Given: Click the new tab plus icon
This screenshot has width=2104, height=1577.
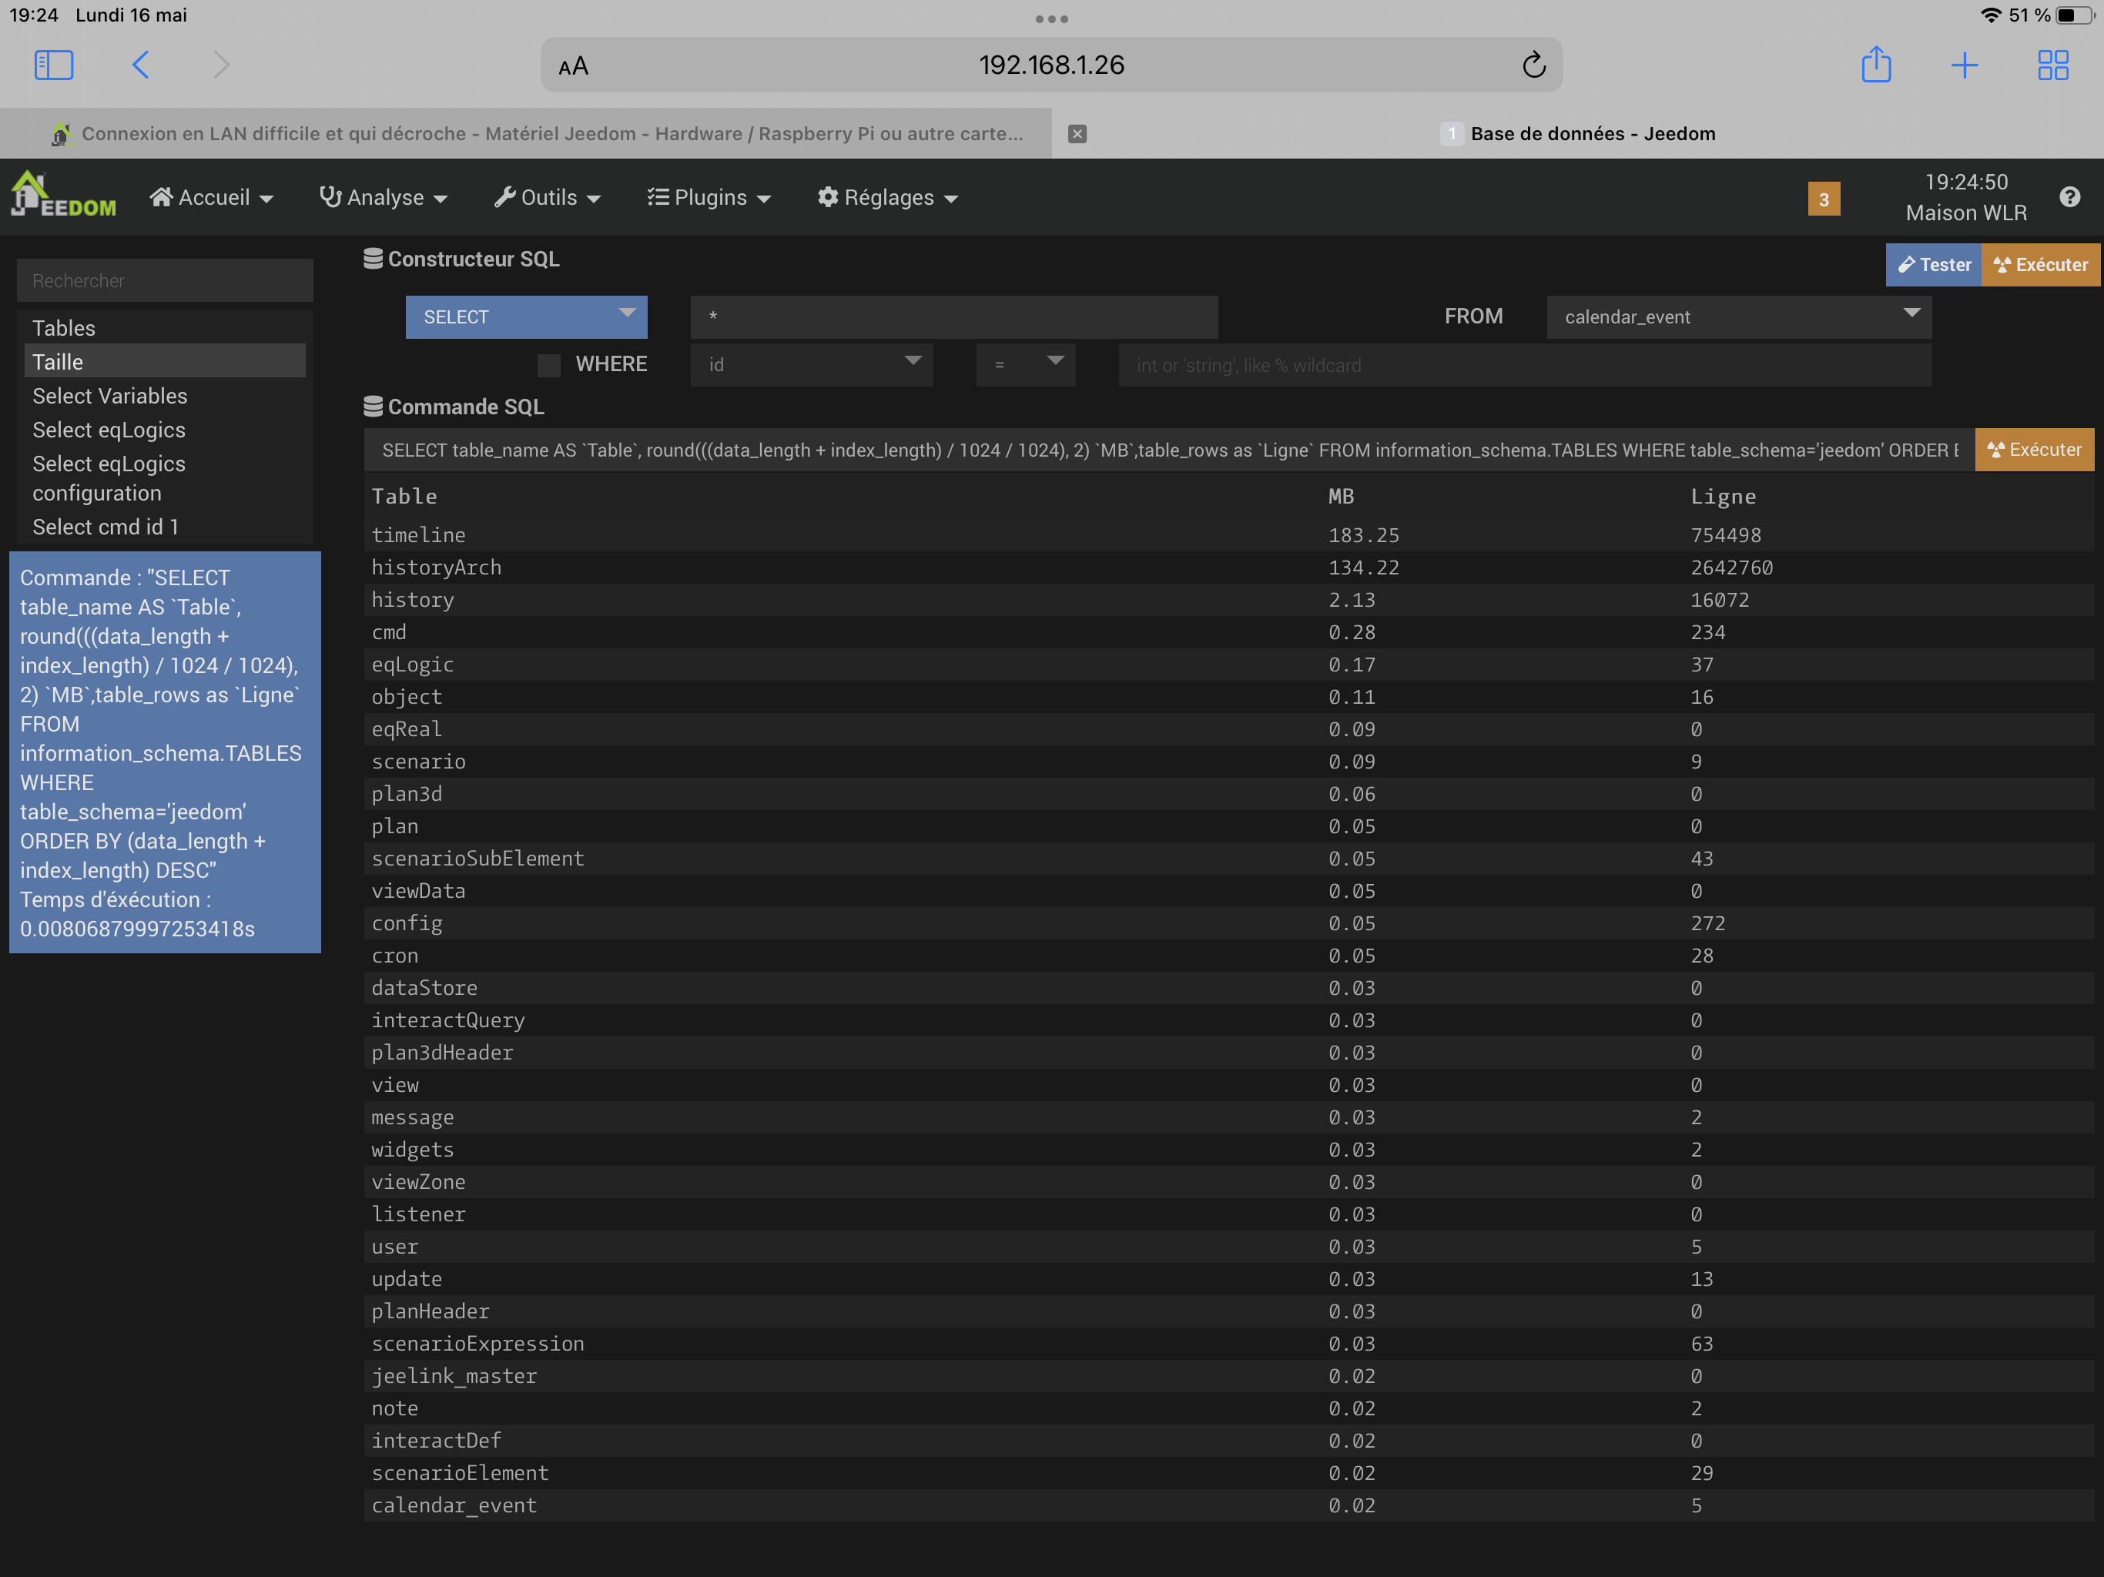Looking at the screenshot, I should (1964, 65).
